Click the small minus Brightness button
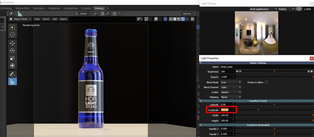 [240, 72]
